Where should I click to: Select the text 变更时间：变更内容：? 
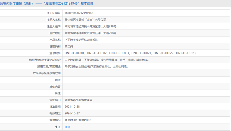click(78, 120)
